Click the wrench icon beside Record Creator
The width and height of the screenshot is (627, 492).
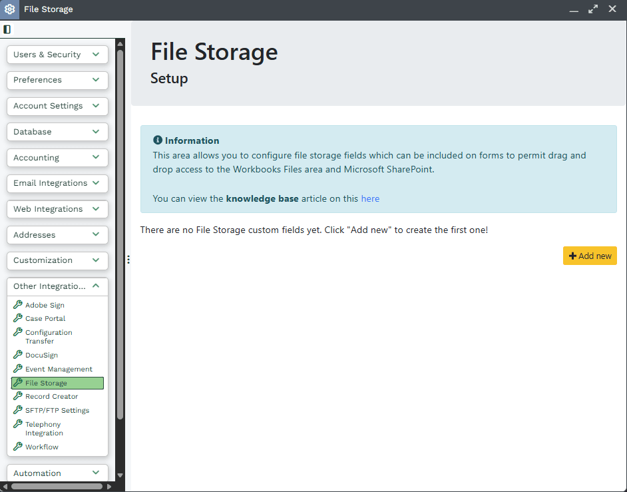(18, 396)
